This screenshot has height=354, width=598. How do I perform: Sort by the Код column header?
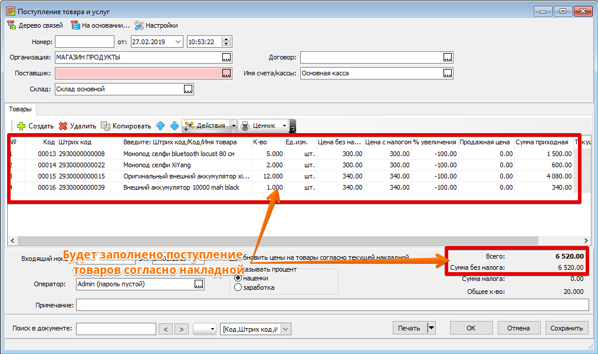41,142
